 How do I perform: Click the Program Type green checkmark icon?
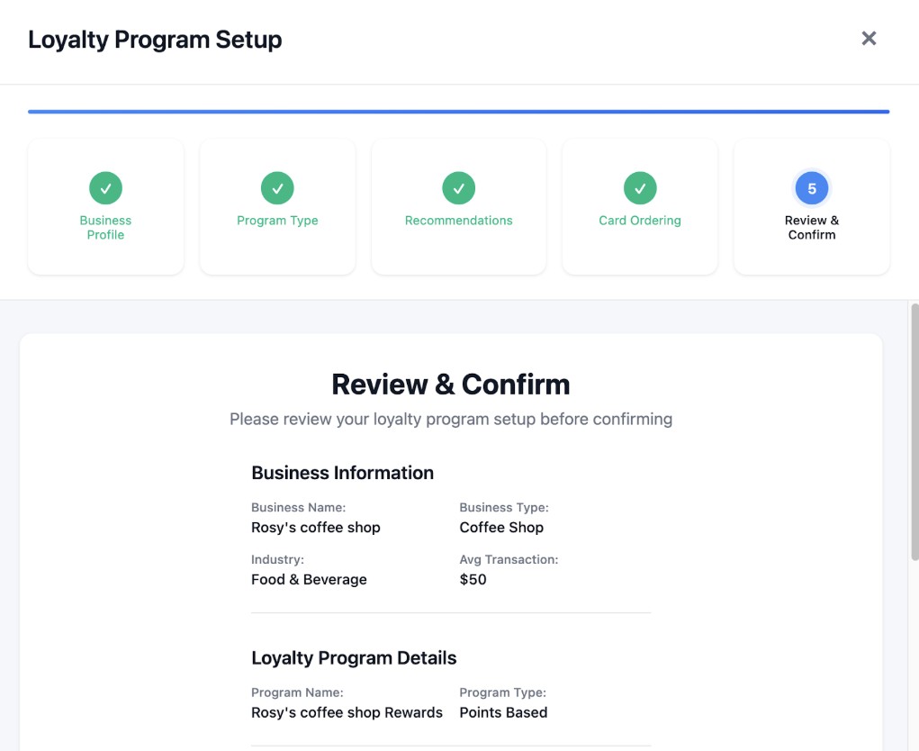[x=277, y=188]
